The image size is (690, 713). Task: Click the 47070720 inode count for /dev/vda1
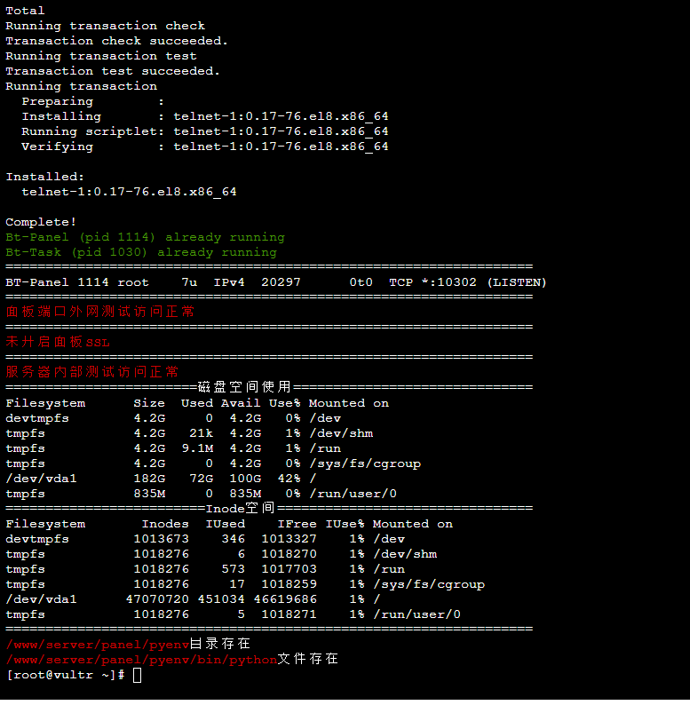point(157,599)
